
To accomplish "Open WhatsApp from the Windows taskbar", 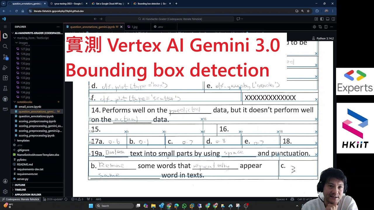I will point(184,206).
